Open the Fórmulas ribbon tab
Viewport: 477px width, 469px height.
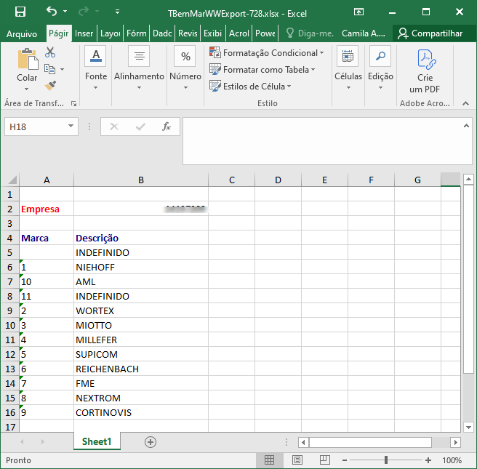click(x=136, y=33)
